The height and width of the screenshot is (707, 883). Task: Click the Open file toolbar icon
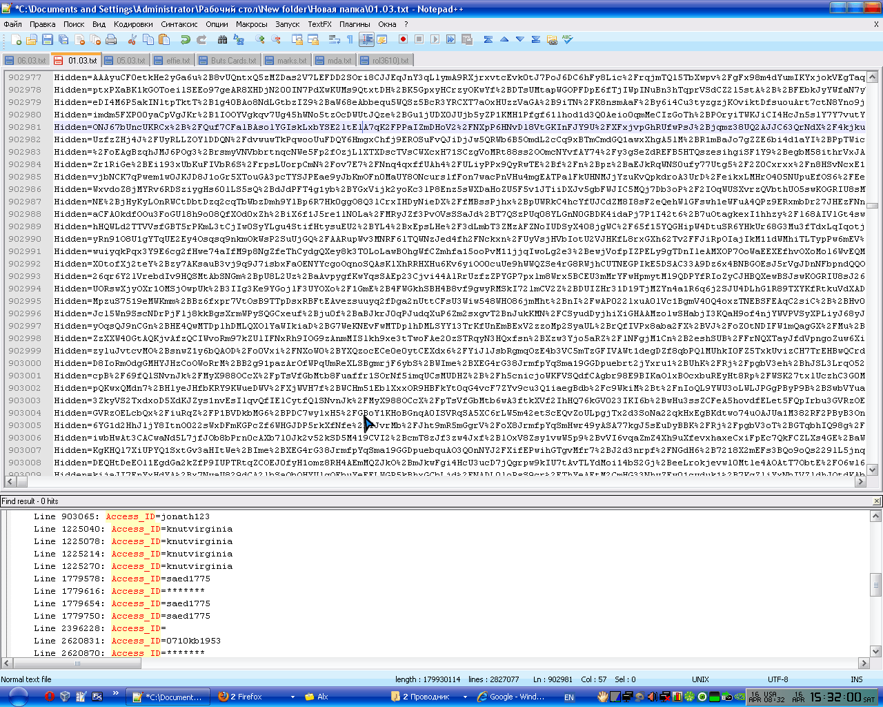point(32,39)
